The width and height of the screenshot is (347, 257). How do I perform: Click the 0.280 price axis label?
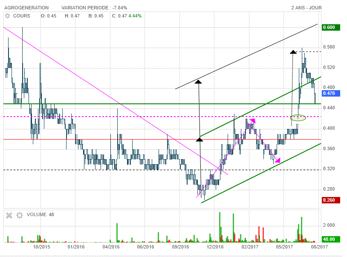tap(329, 189)
